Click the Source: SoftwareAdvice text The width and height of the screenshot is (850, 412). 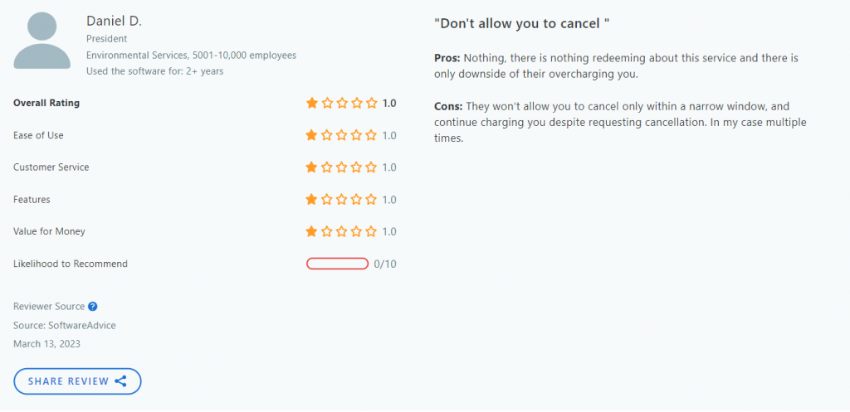[x=65, y=326]
